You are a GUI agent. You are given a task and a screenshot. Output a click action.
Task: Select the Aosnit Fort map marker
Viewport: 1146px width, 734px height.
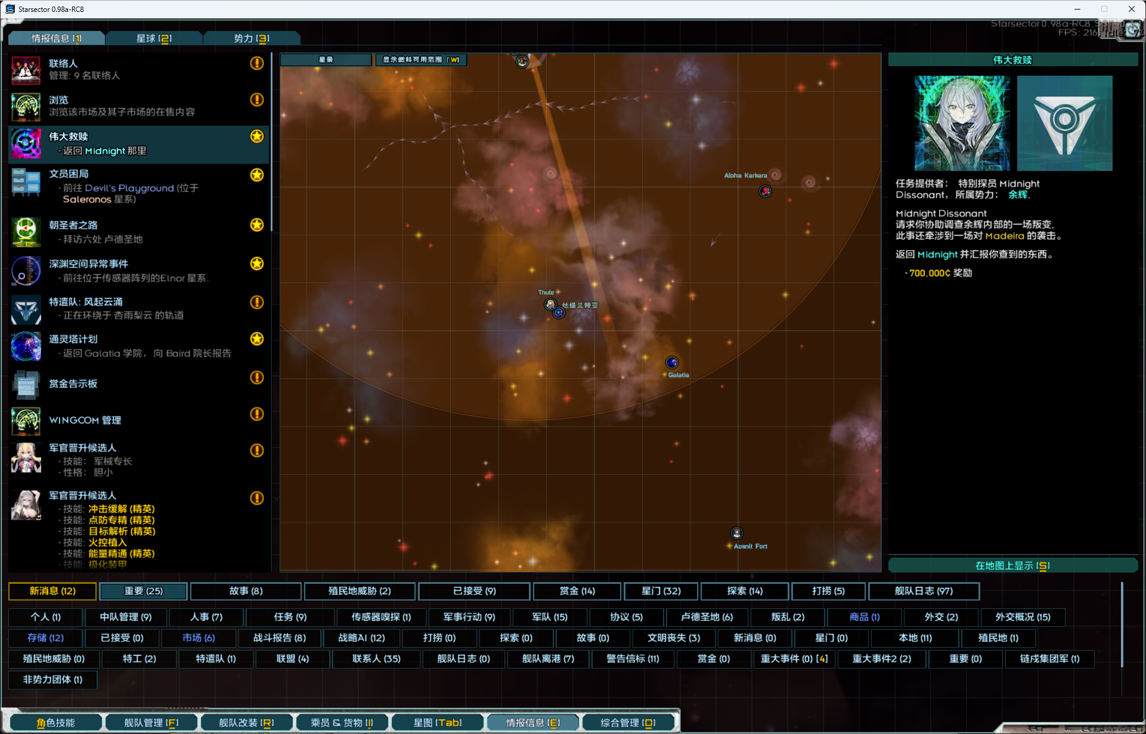737,533
